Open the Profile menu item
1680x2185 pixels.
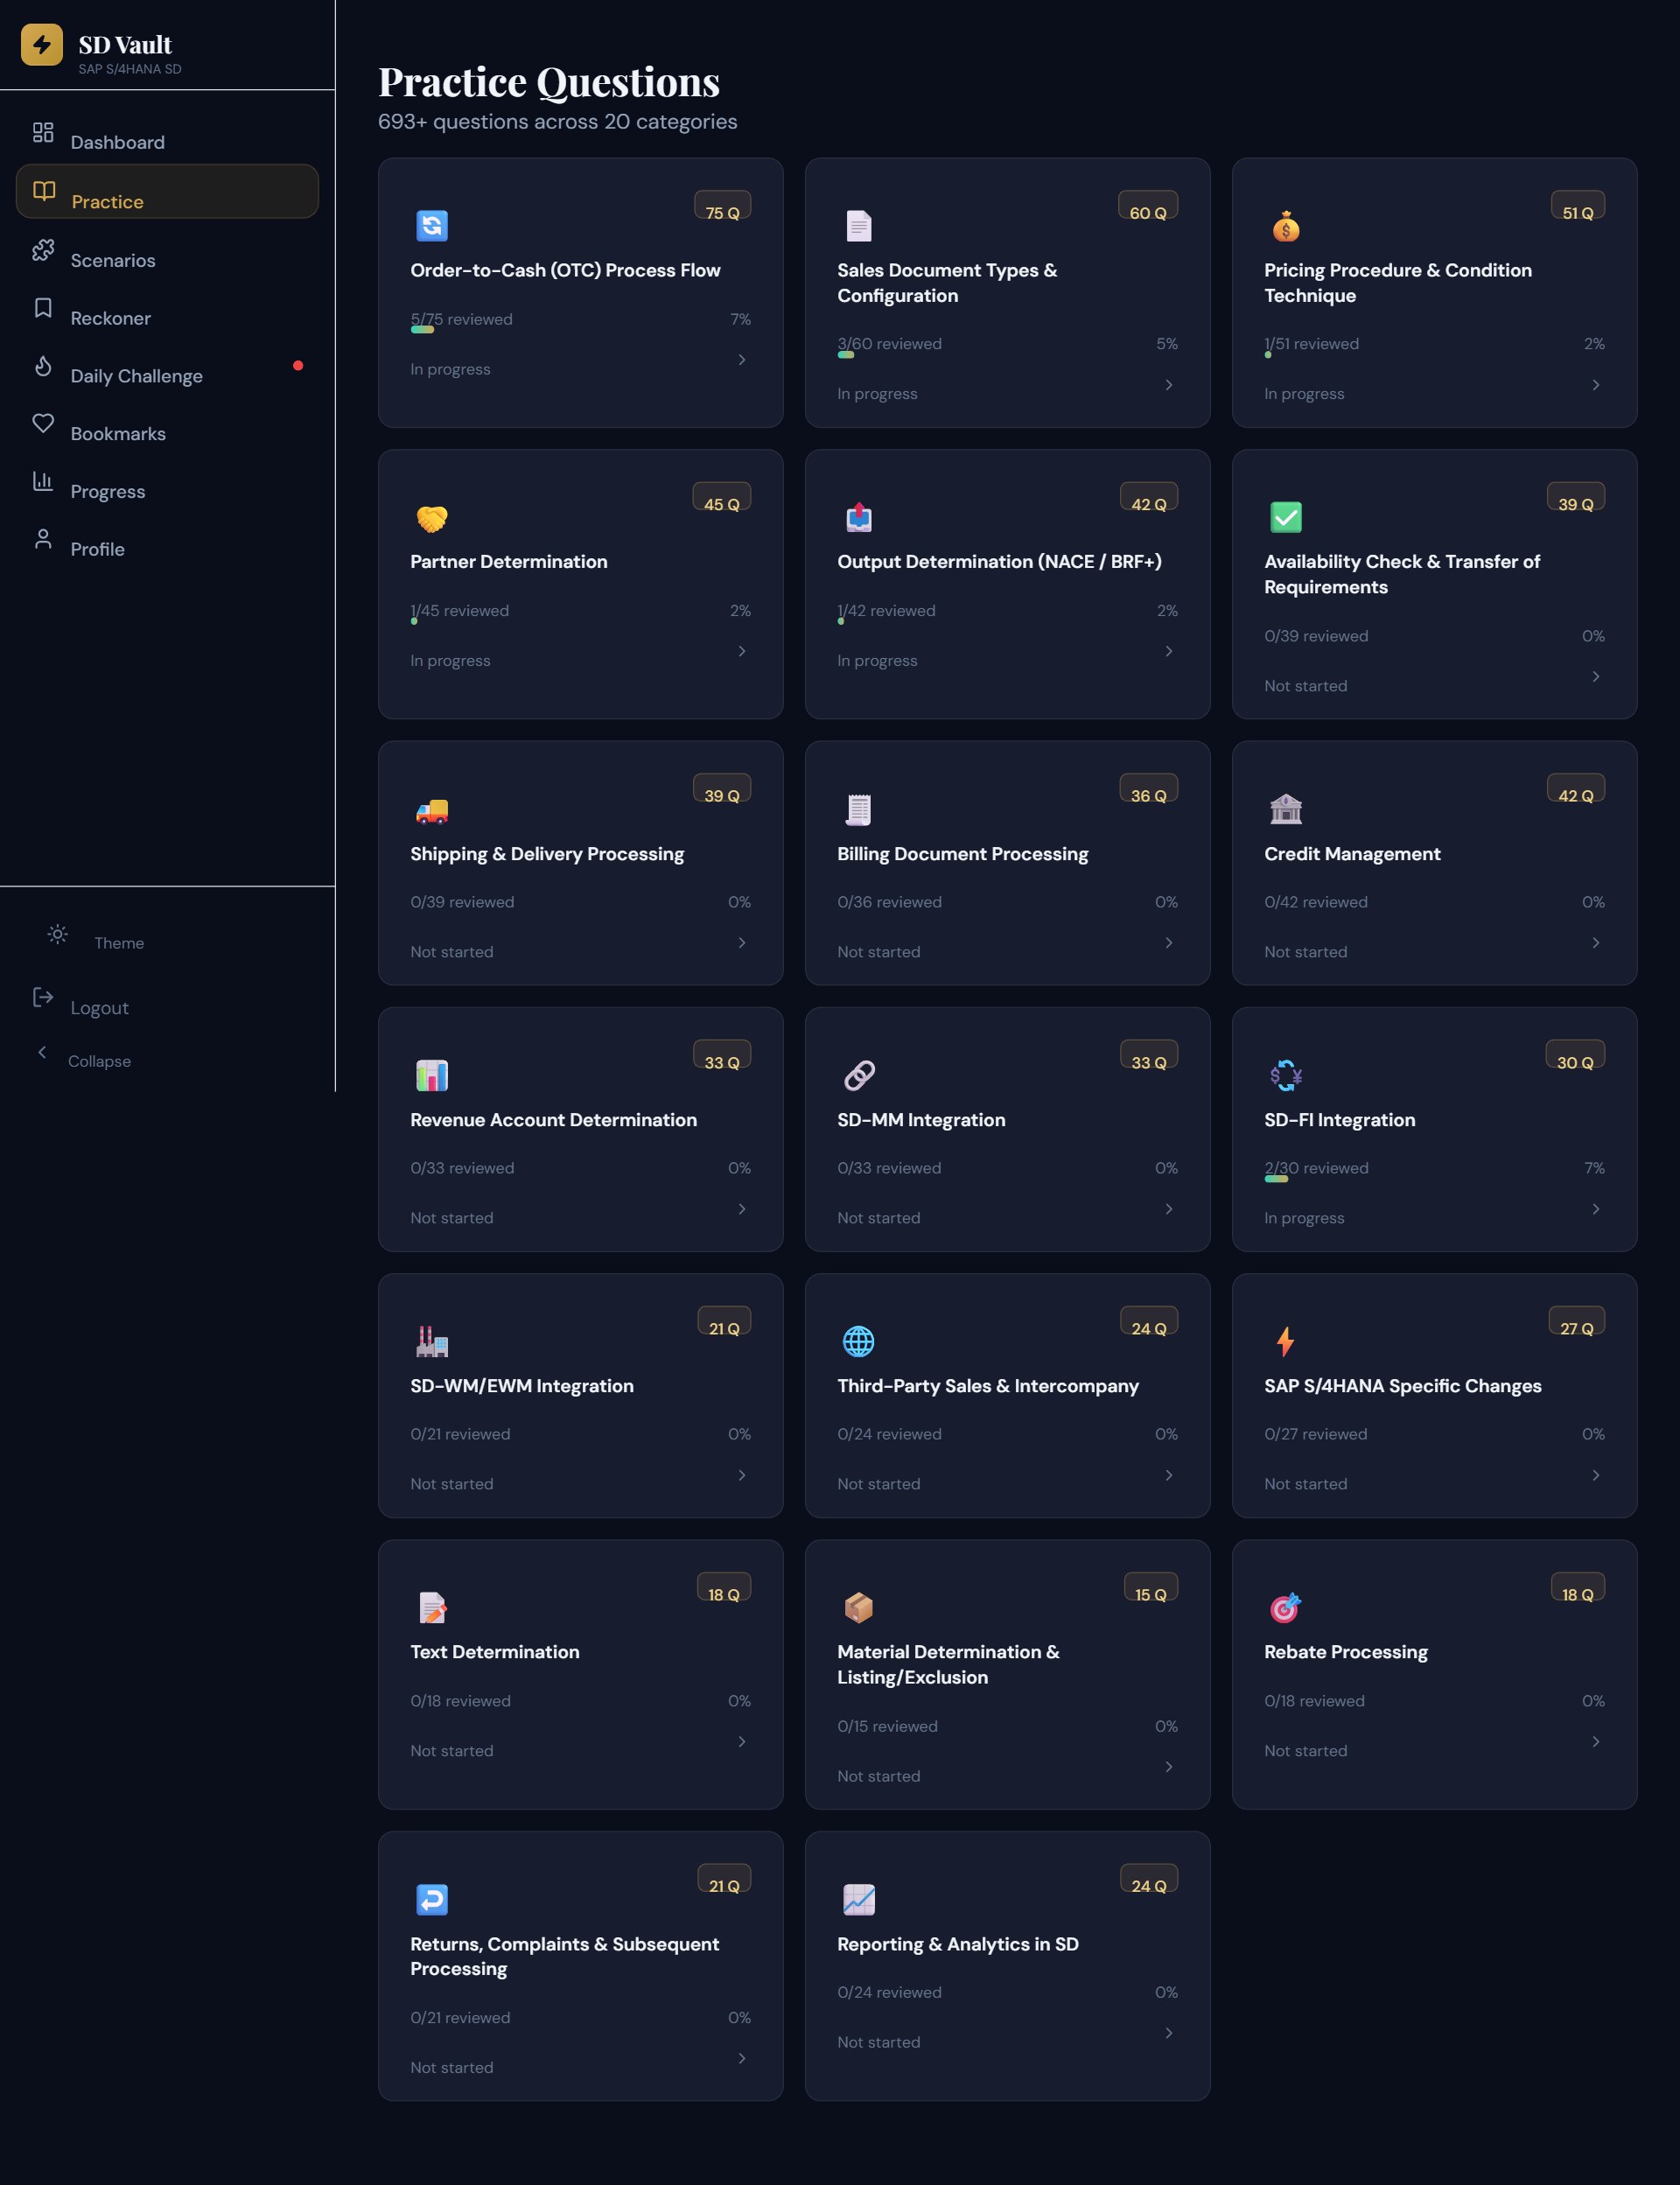(x=97, y=549)
